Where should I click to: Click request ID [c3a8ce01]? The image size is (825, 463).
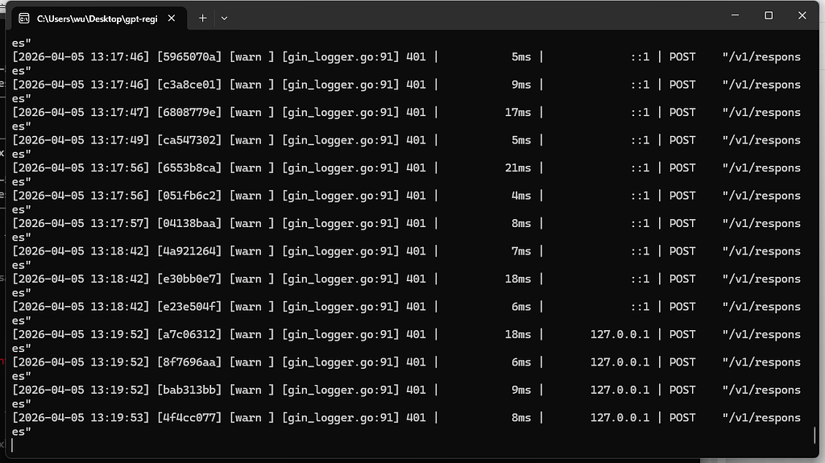(189, 85)
